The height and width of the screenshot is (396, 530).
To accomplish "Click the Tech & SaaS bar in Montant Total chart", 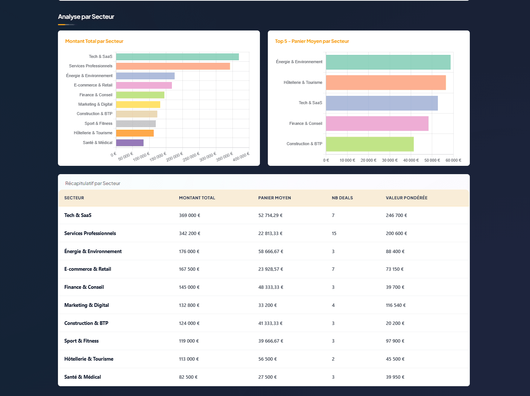I will coord(177,56).
